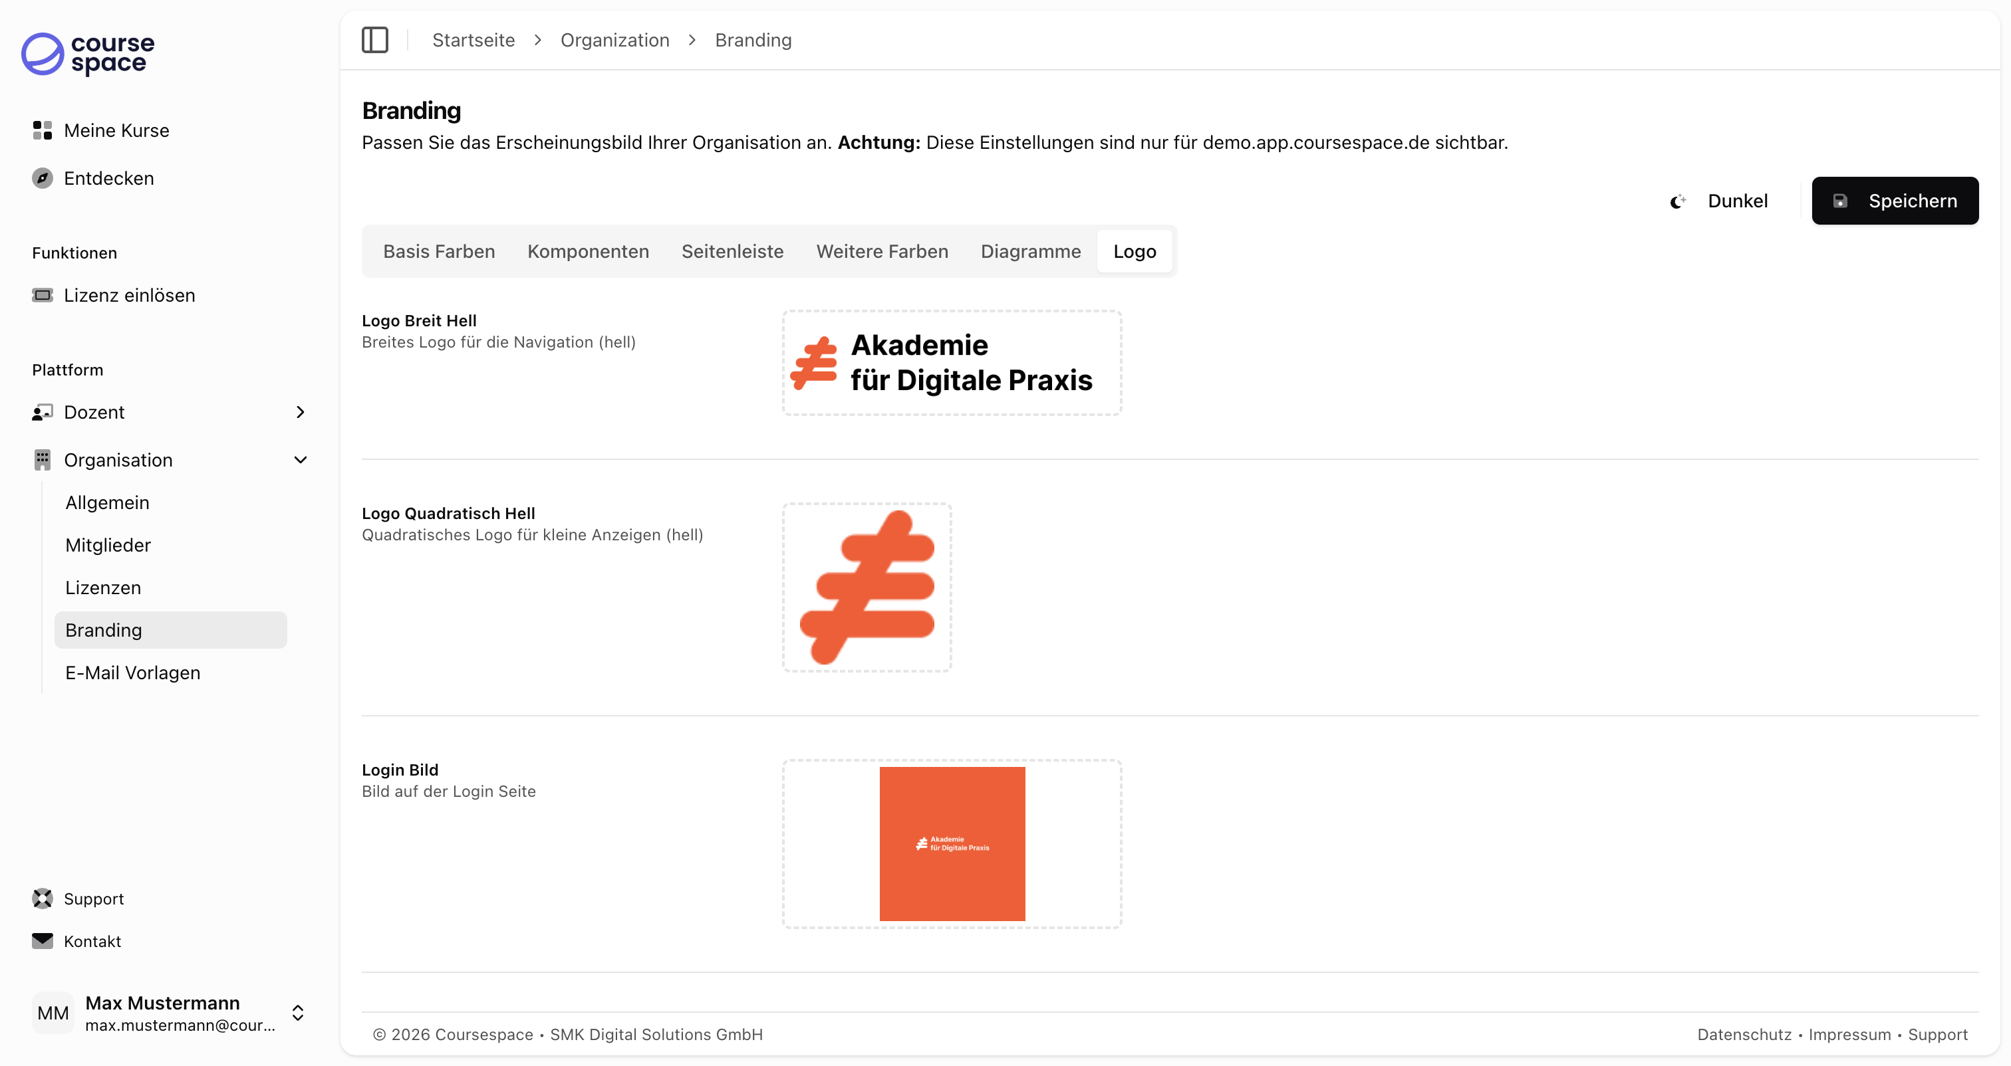Open the Datenschutz footer link

click(1744, 1034)
